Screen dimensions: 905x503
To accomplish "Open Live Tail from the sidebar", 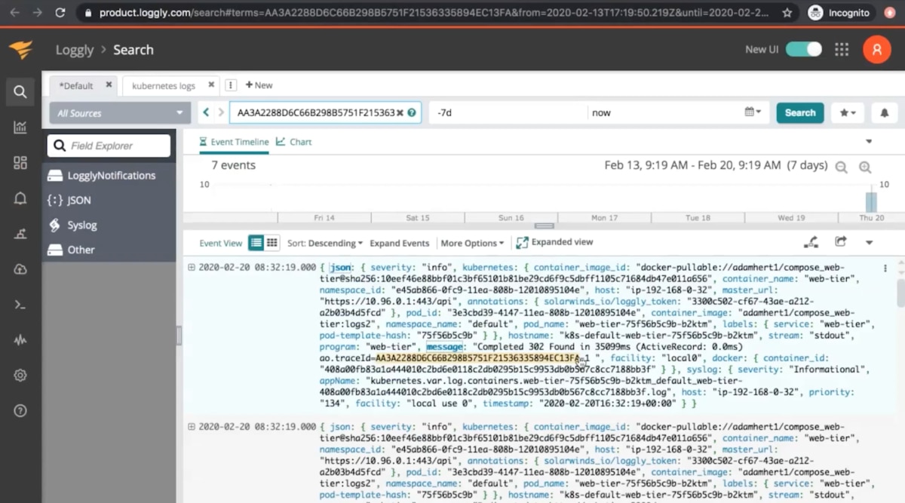I will click(20, 305).
